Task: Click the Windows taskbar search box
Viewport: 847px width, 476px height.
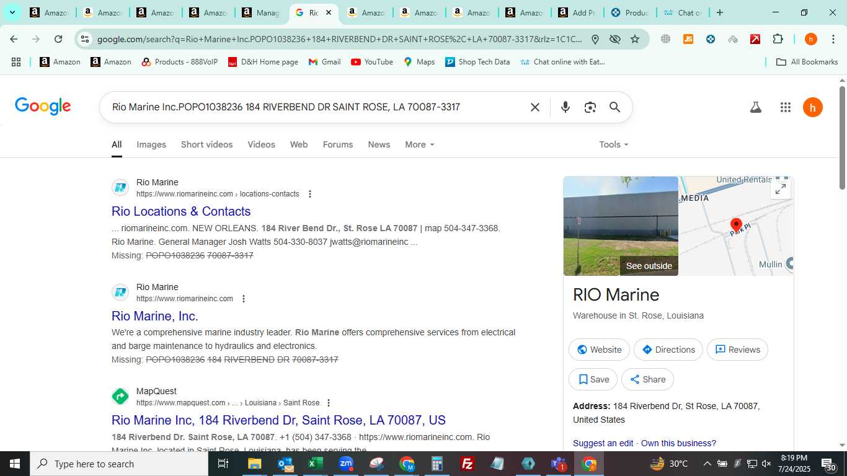Action: pyautogui.click(x=119, y=464)
